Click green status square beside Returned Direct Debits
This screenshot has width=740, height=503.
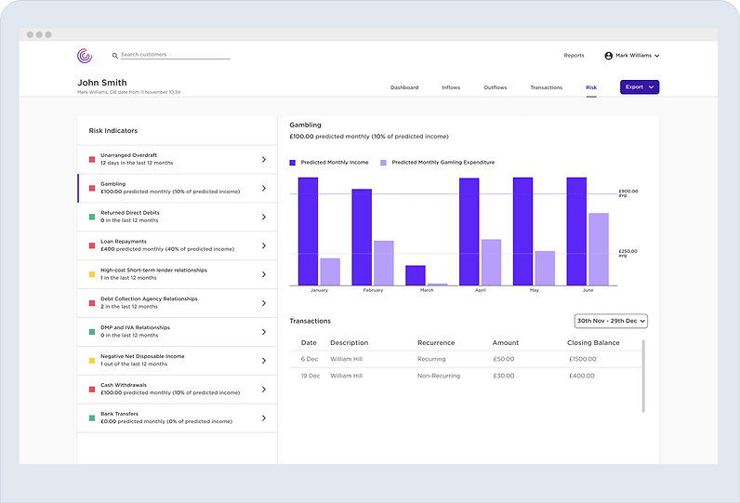[91, 217]
